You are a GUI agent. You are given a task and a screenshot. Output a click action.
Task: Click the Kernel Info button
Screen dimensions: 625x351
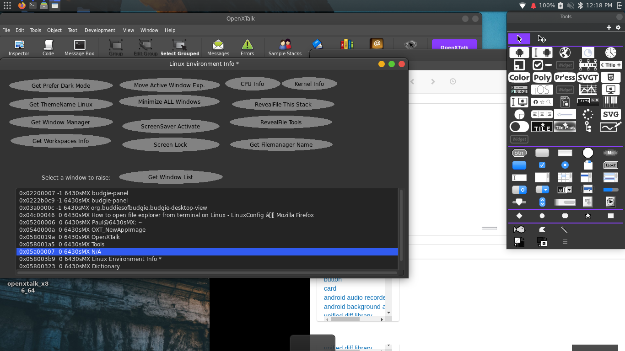tap(309, 84)
